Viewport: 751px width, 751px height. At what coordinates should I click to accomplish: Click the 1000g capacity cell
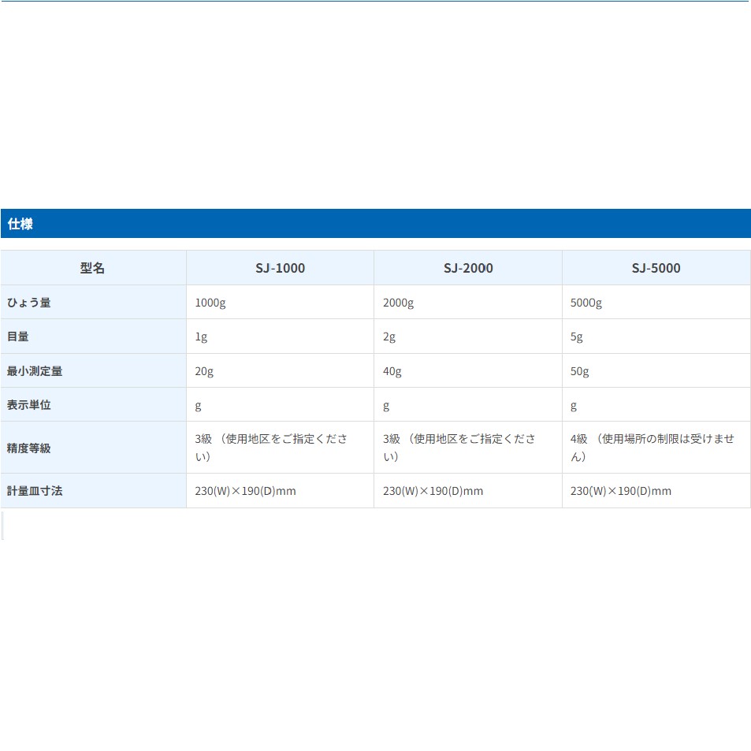coord(210,303)
